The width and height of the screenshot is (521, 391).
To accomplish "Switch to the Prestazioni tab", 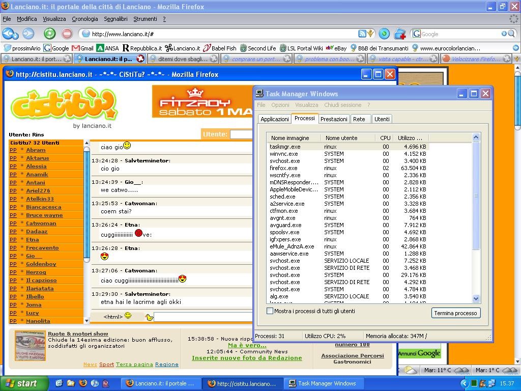I will coord(334,119).
